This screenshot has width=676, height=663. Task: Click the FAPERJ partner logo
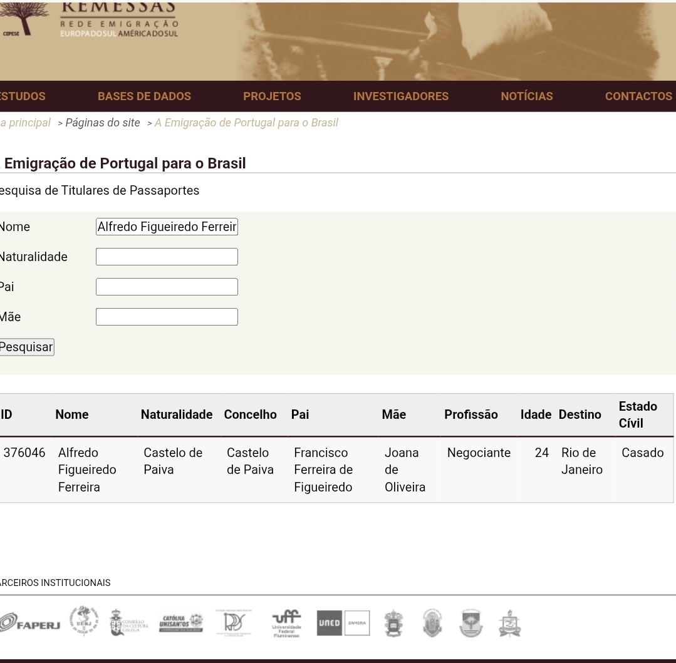point(30,624)
